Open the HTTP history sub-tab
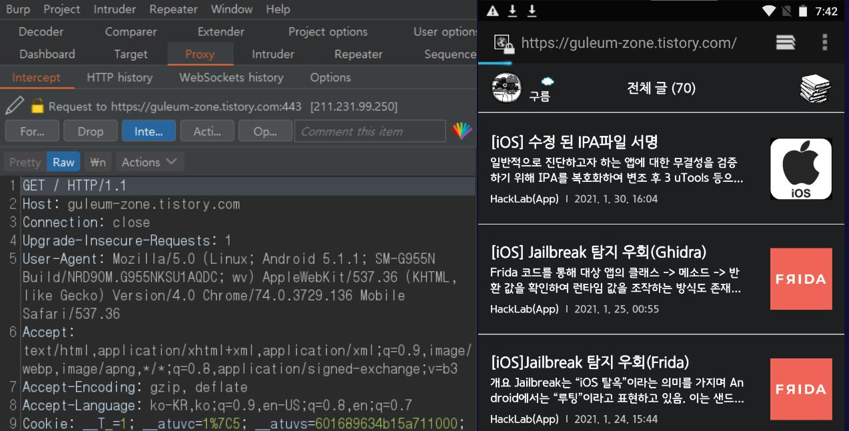The height and width of the screenshot is (431, 849). (x=119, y=77)
